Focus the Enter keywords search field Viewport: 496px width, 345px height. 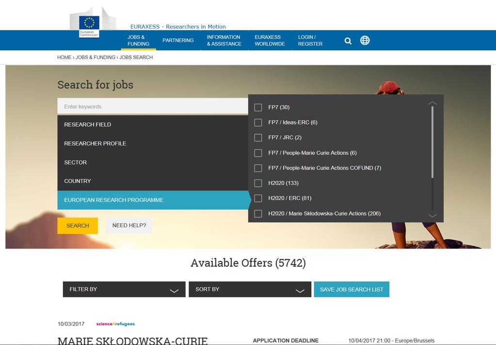point(153,106)
